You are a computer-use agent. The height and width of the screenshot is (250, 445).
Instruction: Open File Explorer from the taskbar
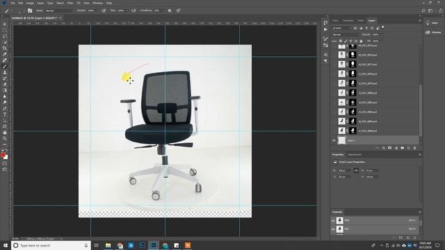(x=108, y=245)
